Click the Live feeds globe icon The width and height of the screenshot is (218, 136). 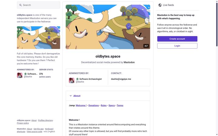pyautogui.click(x=160, y=5)
